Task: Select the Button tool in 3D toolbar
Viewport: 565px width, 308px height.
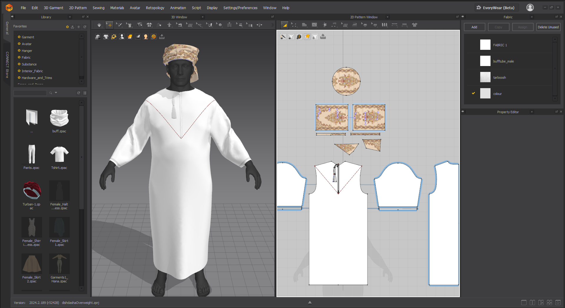Action: click(219, 25)
